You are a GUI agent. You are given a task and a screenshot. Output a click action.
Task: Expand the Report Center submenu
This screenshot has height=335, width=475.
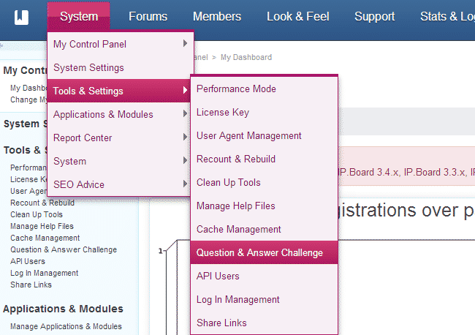[83, 138]
